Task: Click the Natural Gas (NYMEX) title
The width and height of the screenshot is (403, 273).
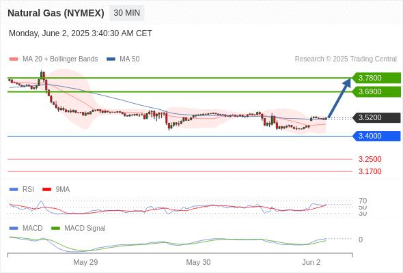Action: tap(56, 13)
